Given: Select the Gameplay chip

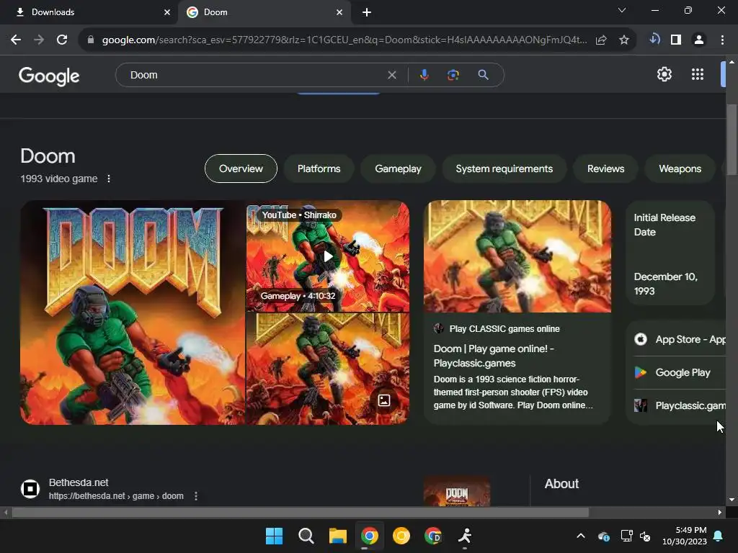Looking at the screenshot, I should pos(398,168).
